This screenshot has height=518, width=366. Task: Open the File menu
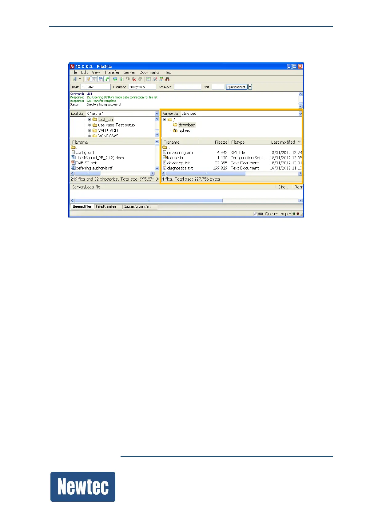(x=74, y=72)
